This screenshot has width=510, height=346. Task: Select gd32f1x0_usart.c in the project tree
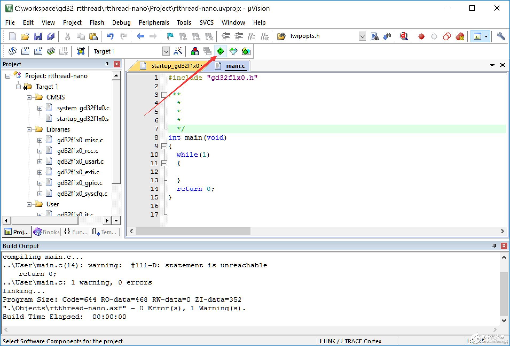click(80, 162)
